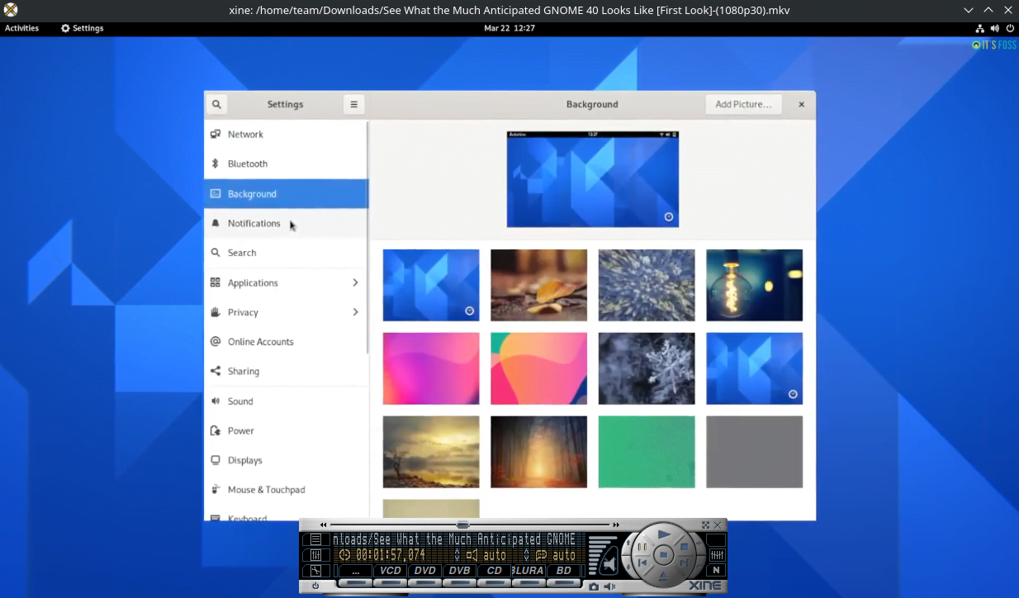Click the volume icon in the system tray
Image resolution: width=1019 pixels, height=598 pixels.
point(994,27)
